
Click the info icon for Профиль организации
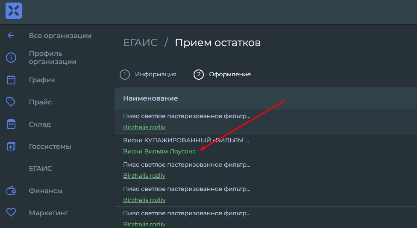coord(11,58)
